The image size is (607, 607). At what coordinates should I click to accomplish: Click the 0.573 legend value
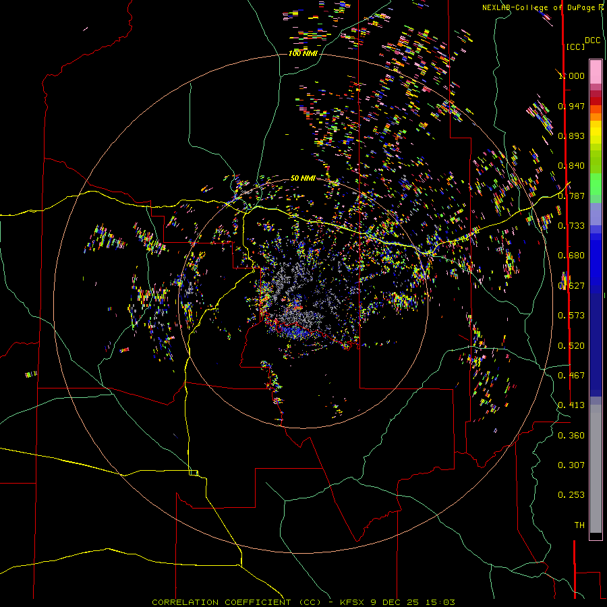pyautogui.click(x=571, y=316)
